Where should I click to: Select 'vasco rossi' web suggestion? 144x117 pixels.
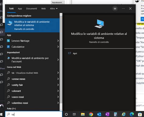point(32,97)
